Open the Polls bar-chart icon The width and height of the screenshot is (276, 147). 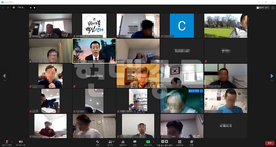123,143
